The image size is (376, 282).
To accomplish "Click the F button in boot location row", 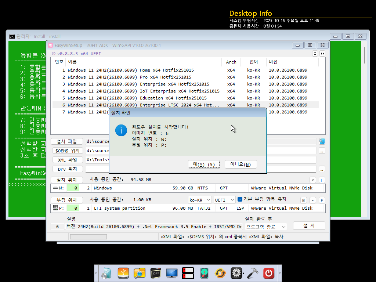I will 322,200.
